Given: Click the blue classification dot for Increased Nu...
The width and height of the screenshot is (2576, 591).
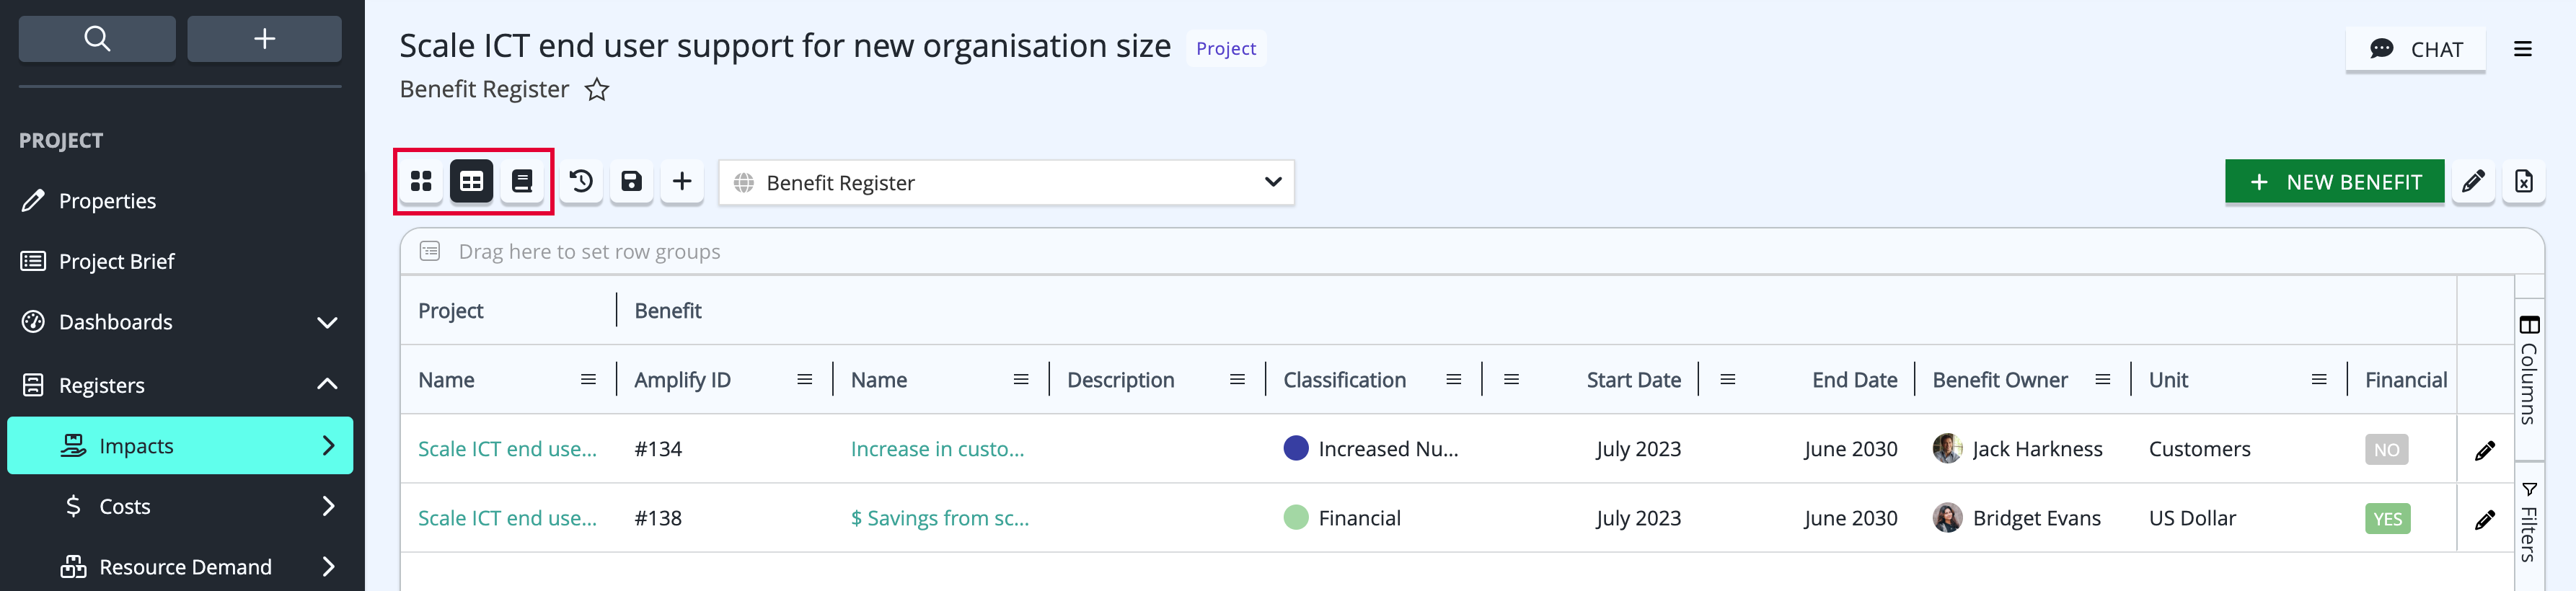Looking at the screenshot, I should point(1295,448).
